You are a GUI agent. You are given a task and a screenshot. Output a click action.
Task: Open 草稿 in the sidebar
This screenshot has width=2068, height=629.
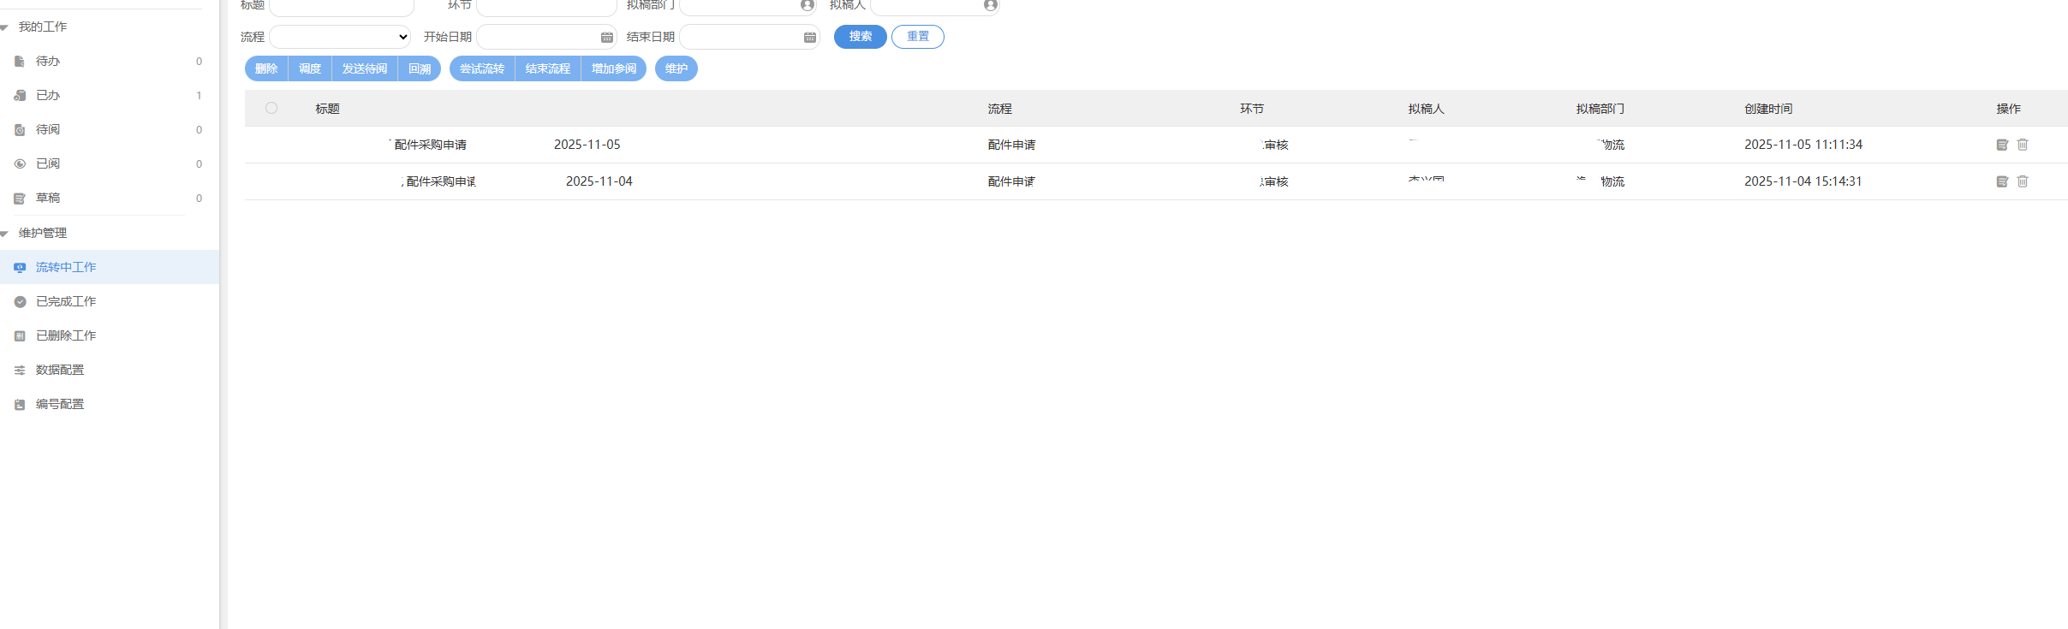tap(48, 199)
